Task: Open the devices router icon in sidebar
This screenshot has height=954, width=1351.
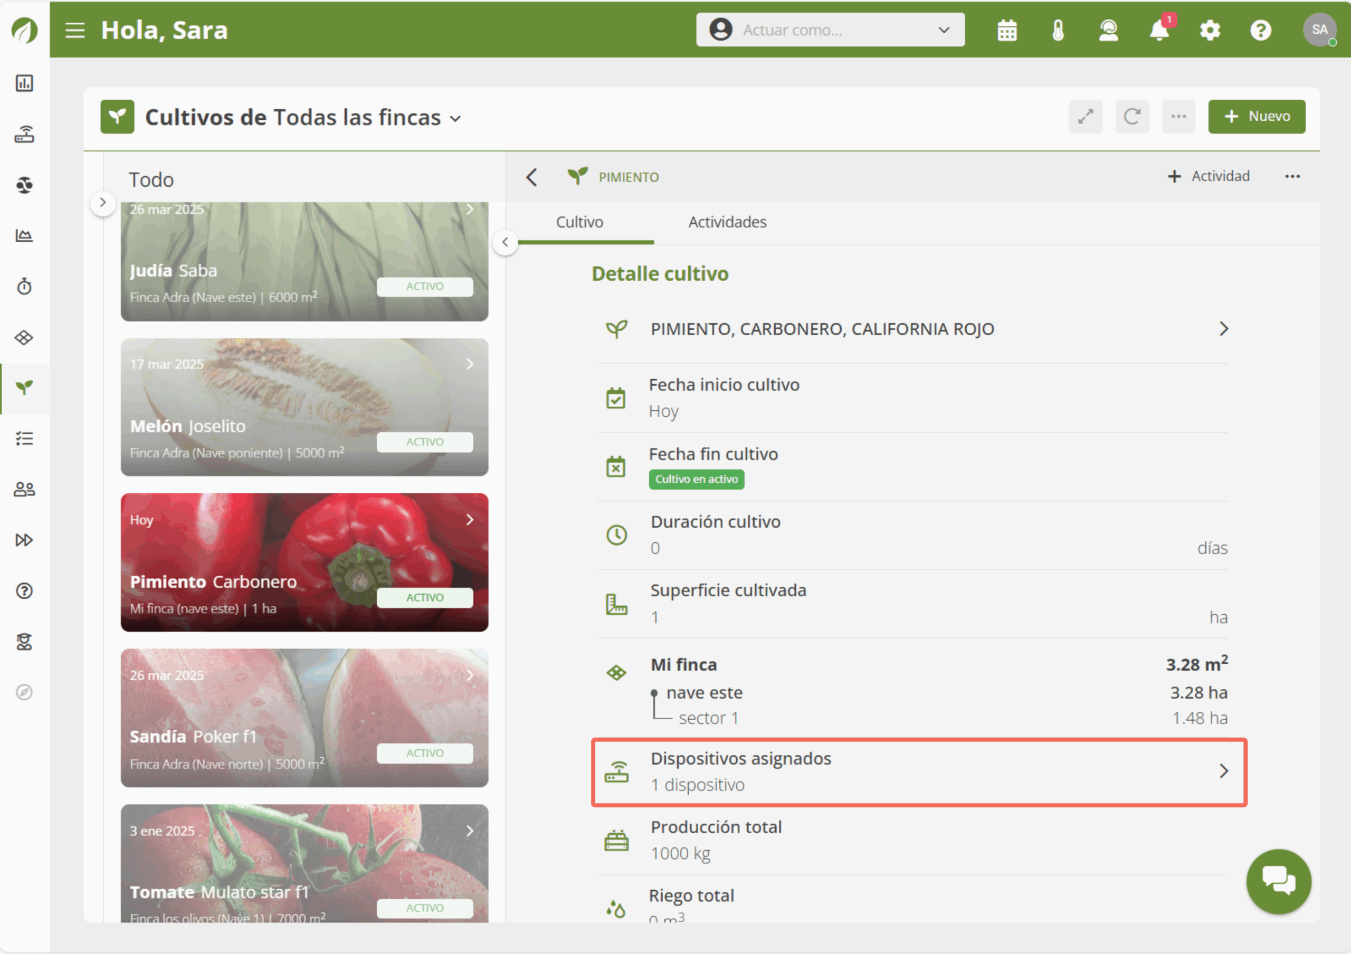Action: click(x=24, y=135)
